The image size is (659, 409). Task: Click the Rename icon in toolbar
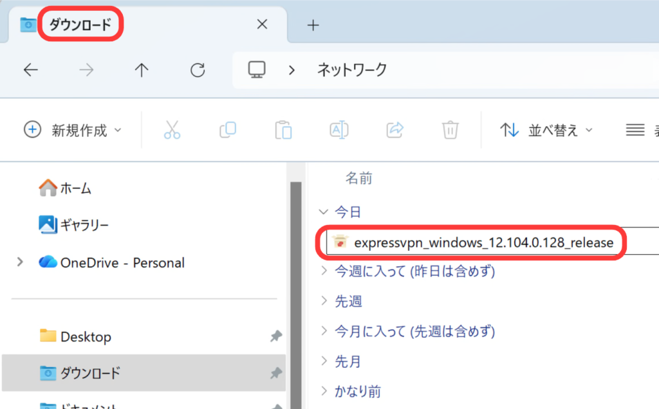pyautogui.click(x=339, y=130)
